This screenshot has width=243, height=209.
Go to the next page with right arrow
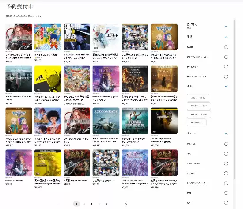point(126,204)
